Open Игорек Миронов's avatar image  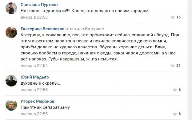point(11,105)
